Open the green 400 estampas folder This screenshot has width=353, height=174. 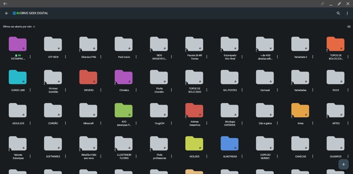point(124,110)
